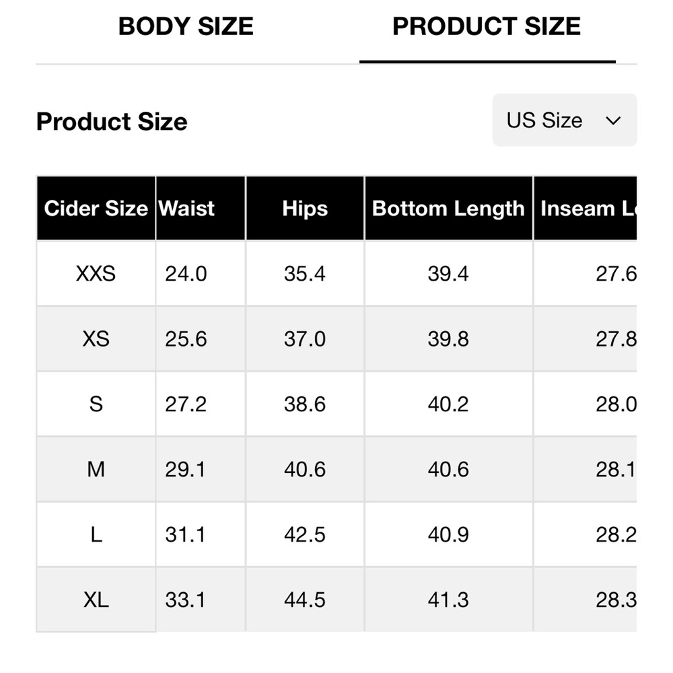The width and height of the screenshot is (673, 673).
Task: Click the chevron in the US Size selector
Action: 612,121
